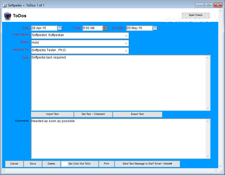Image resolution: width=225 pixels, height=175 pixels.
Task: Import Text into the Note field
Action: click(x=52, y=114)
